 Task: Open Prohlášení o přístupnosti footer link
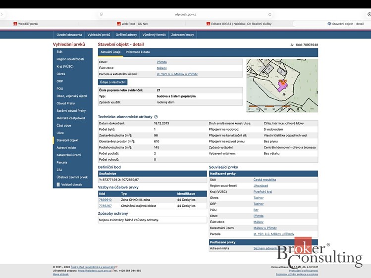[304, 271]
